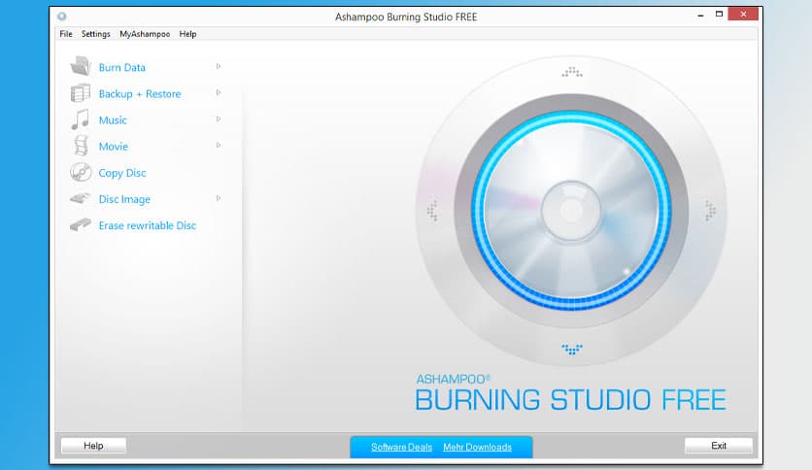The height and width of the screenshot is (470, 812).
Task: Expand the Music submenu arrow
Action: click(x=219, y=119)
